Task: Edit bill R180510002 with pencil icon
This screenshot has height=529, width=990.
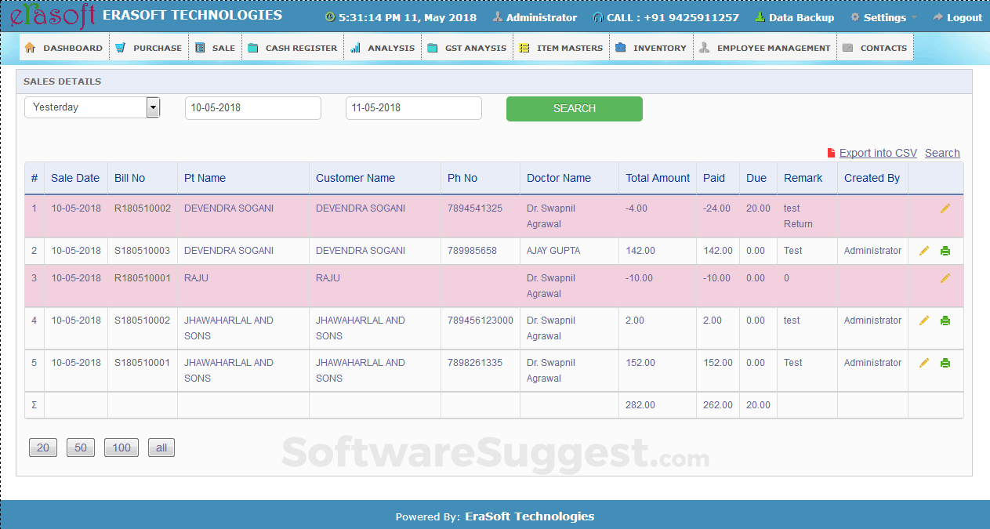Action: pyautogui.click(x=945, y=208)
